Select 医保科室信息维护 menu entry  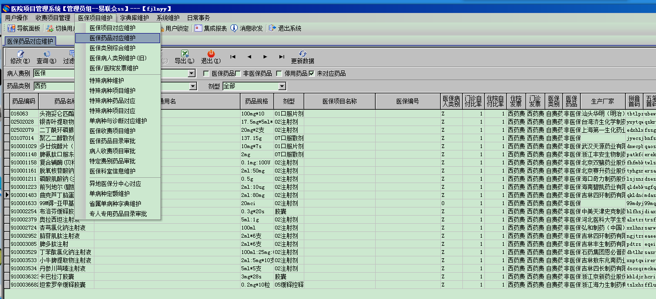click(118, 171)
